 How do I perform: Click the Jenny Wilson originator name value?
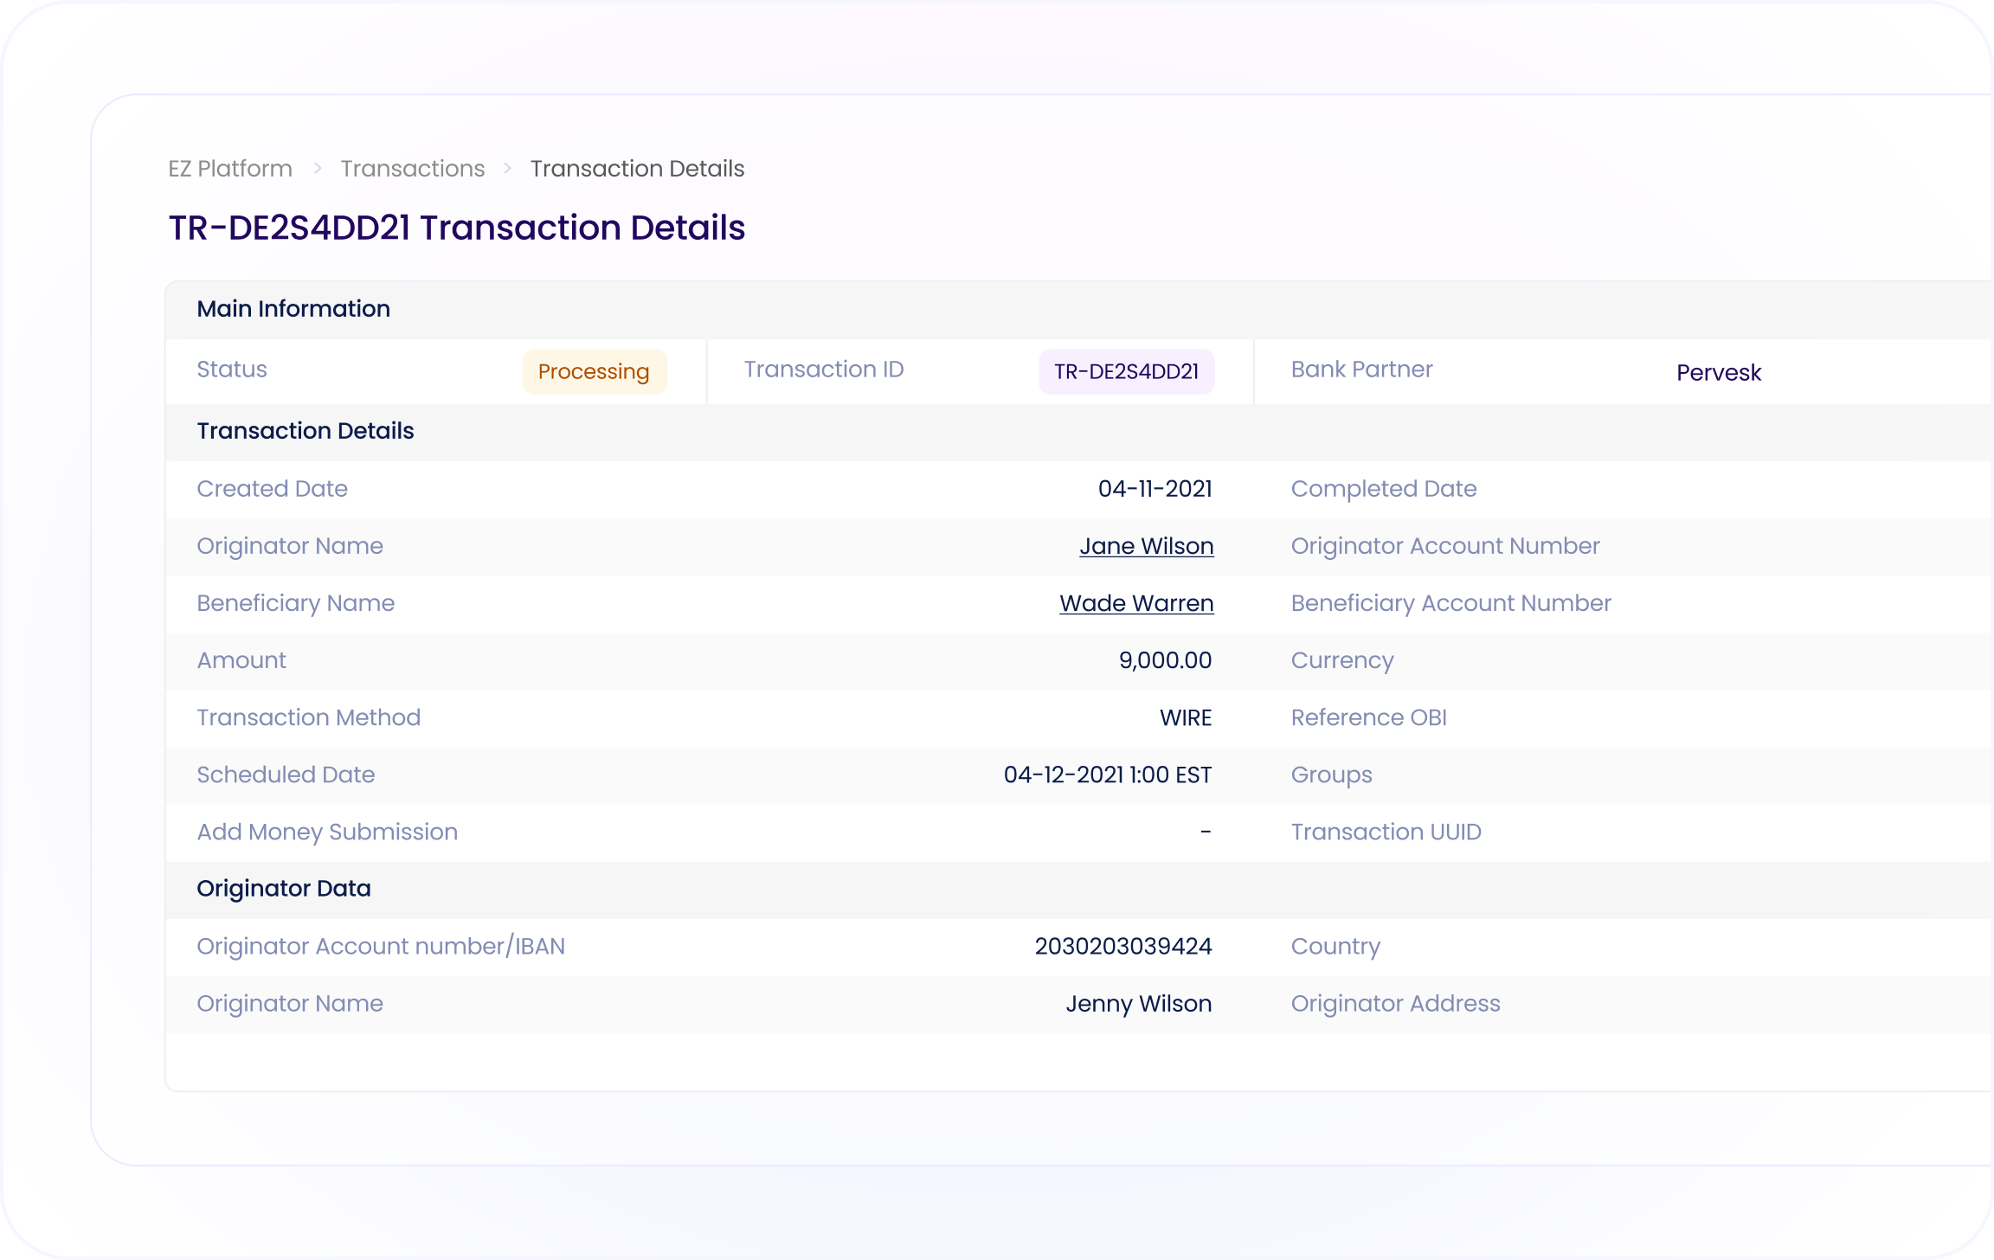(1138, 1004)
